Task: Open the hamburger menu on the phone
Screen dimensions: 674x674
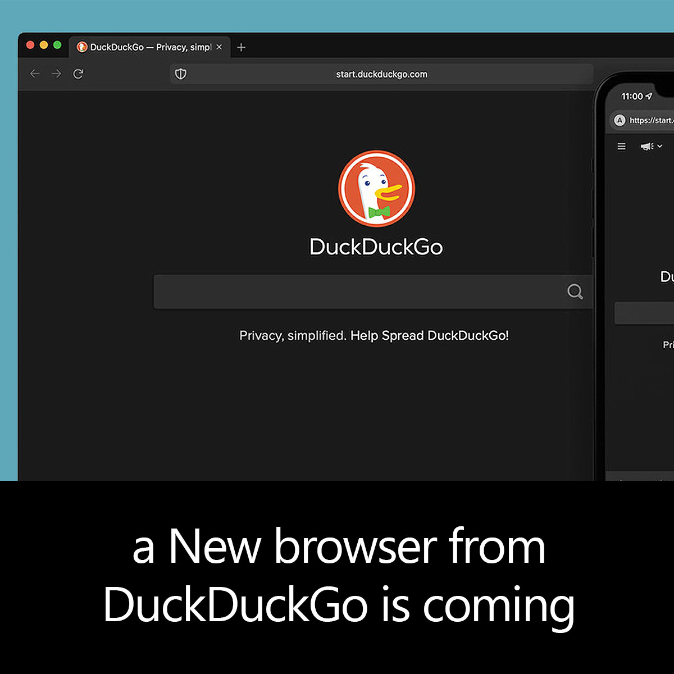Action: pos(621,147)
